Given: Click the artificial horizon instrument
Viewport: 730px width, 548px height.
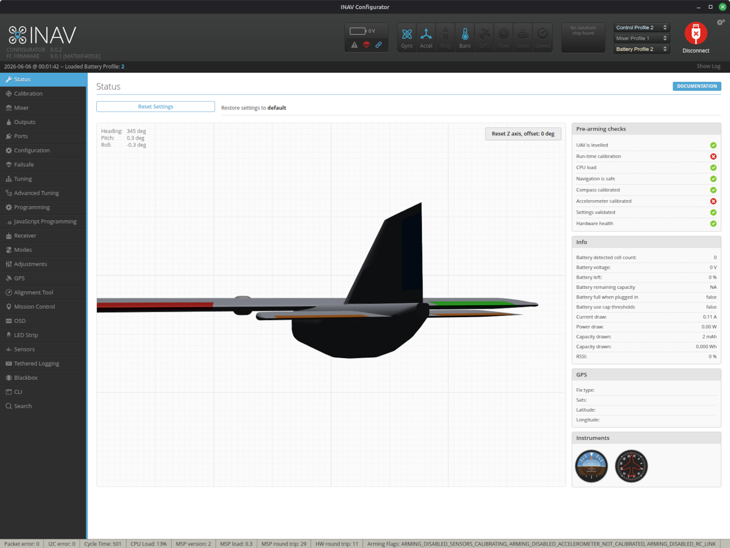Looking at the screenshot, I should click(x=591, y=466).
